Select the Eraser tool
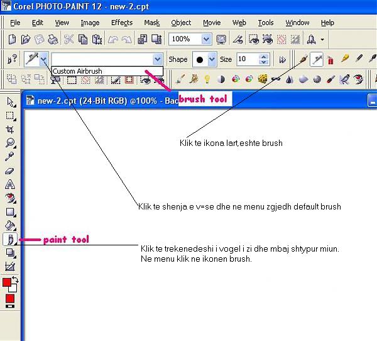This screenshot has width=377, height=341. (9, 171)
